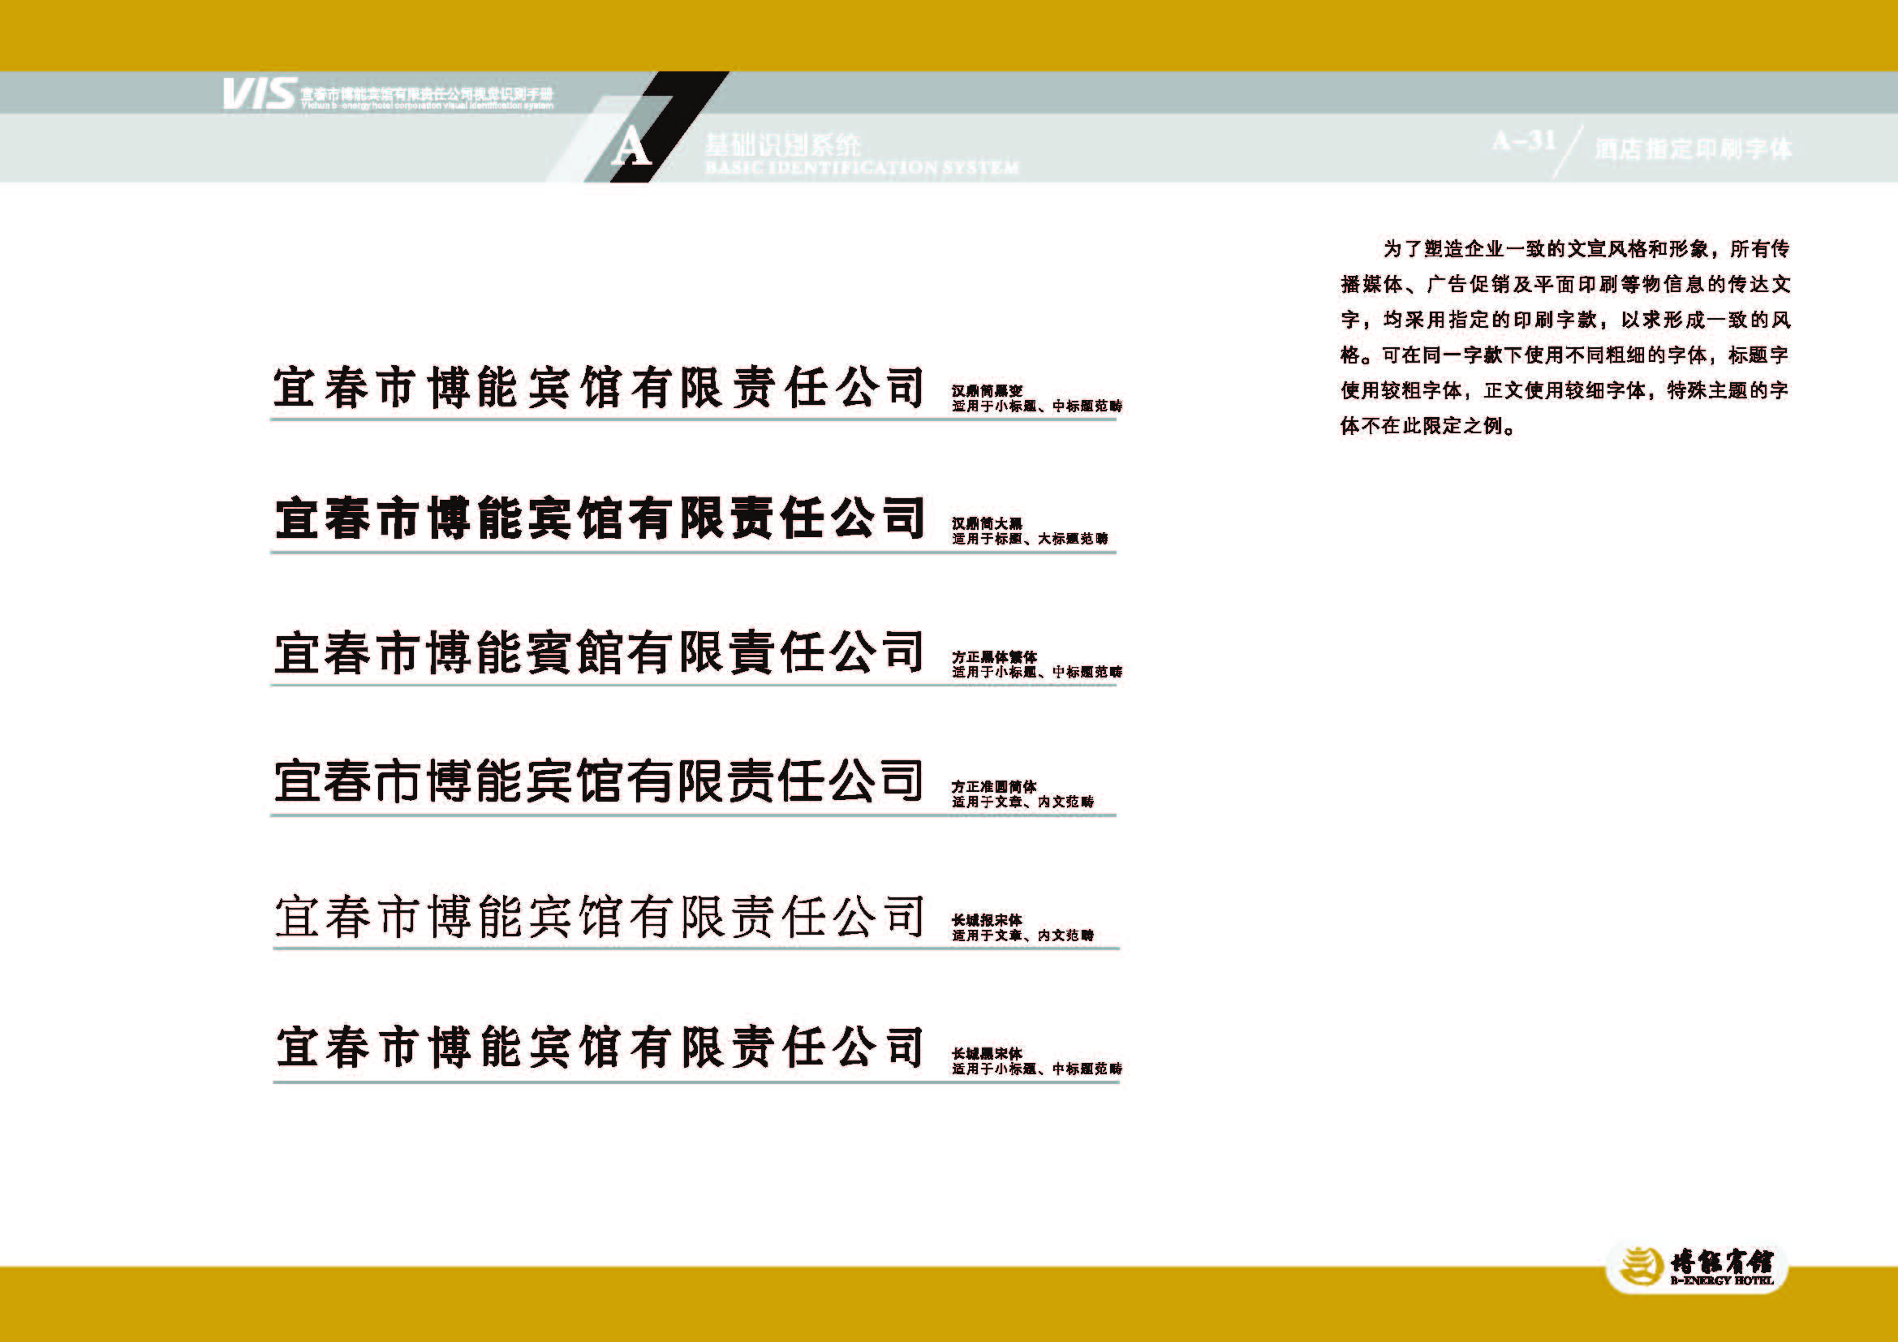1898x1342 pixels.
Task: Select the page title '酒店指定印刷字体'
Action: point(1692,148)
